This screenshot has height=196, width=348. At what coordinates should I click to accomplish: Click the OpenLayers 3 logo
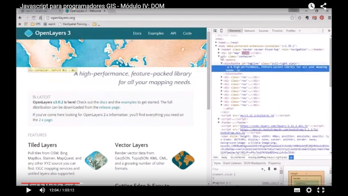[48, 33]
